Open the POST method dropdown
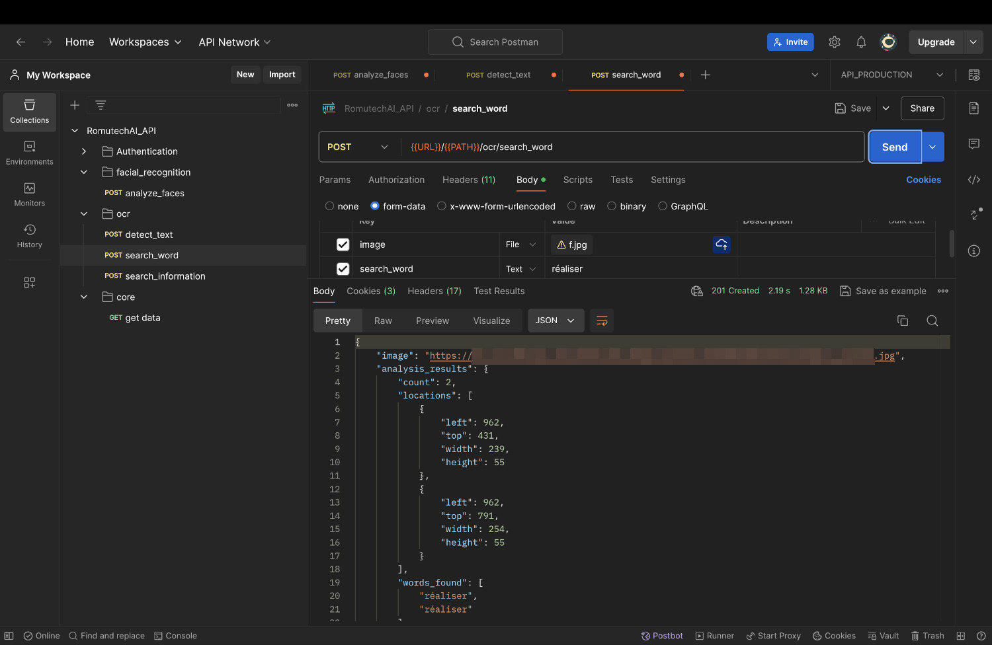992x645 pixels. point(358,147)
